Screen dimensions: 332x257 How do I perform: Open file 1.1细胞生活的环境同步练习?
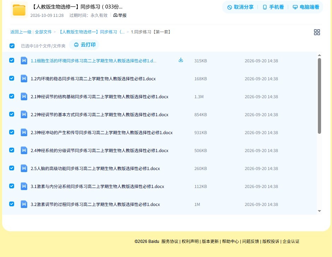pyautogui.click(x=93, y=61)
